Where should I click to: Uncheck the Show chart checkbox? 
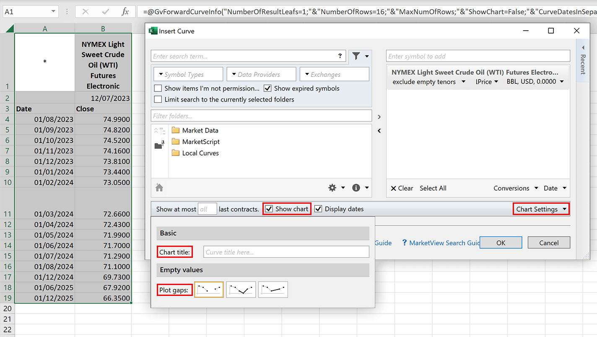[269, 209]
